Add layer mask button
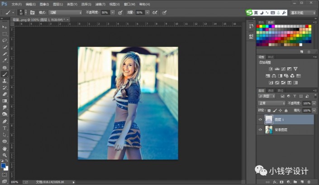The height and width of the screenshot is (185, 319). click(281, 182)
